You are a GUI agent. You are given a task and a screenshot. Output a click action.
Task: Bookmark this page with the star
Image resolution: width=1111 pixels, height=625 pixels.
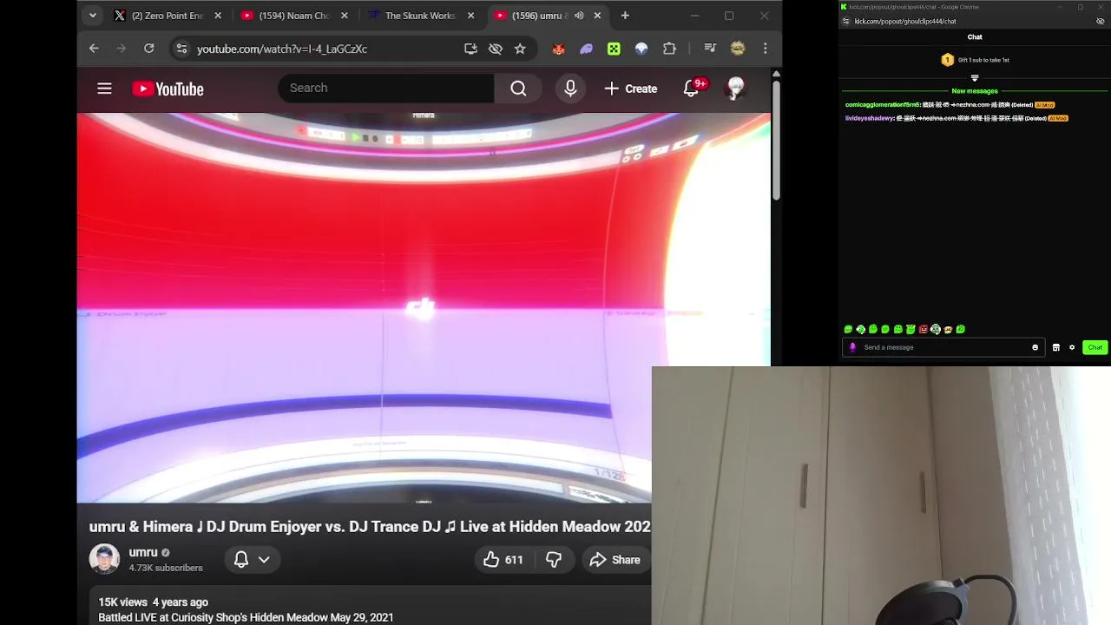520,49
